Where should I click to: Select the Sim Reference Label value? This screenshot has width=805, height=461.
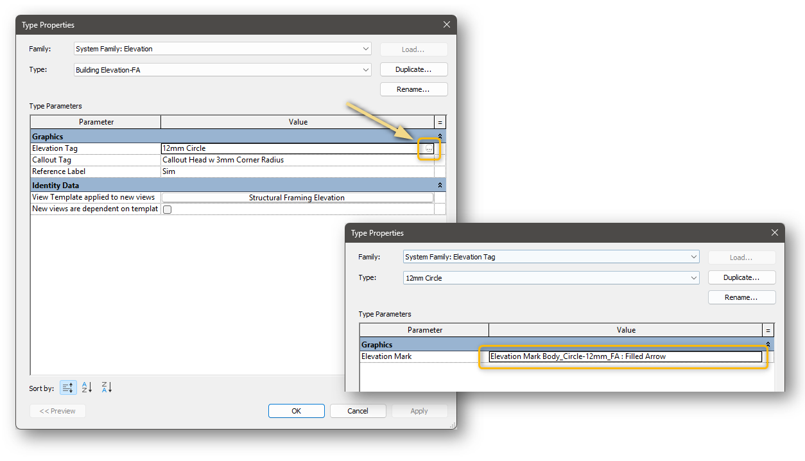(297, 171)
